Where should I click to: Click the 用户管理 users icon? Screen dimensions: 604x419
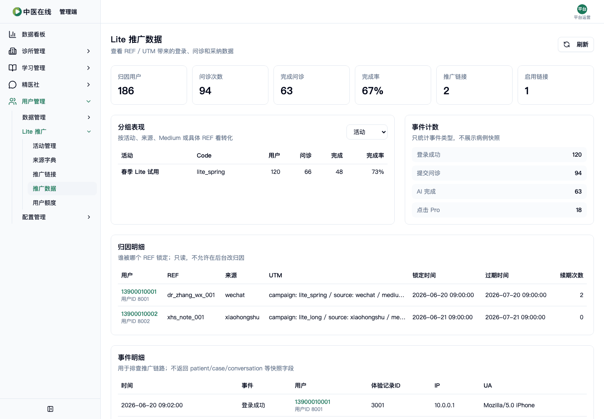13,101
